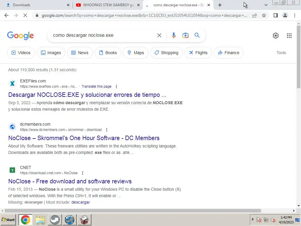Close the Downloads tab
This screenshot has height=226, width=301.
click(x=68, y=5)
